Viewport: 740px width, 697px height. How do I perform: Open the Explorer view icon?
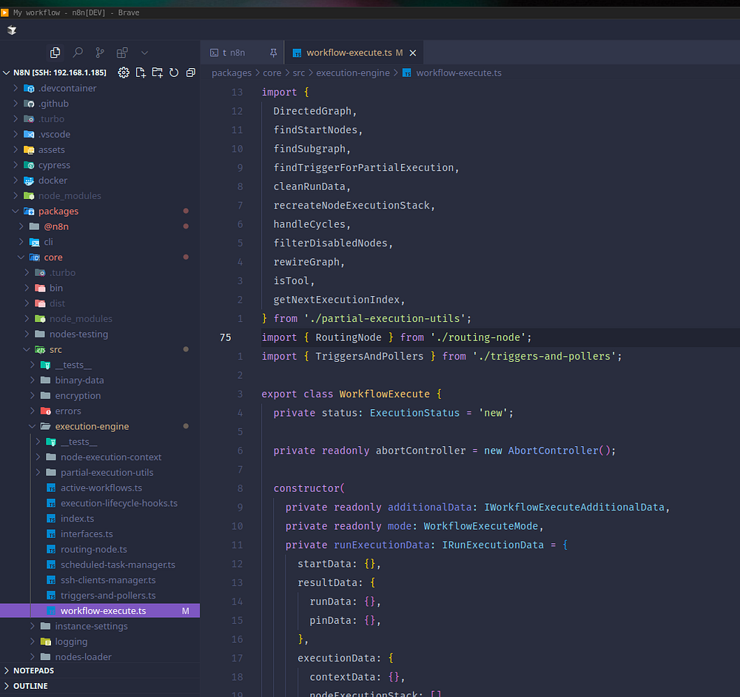(55, 53)
